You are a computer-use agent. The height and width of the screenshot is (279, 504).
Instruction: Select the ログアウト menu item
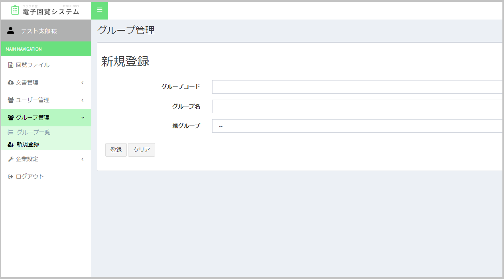pos(30,177)
